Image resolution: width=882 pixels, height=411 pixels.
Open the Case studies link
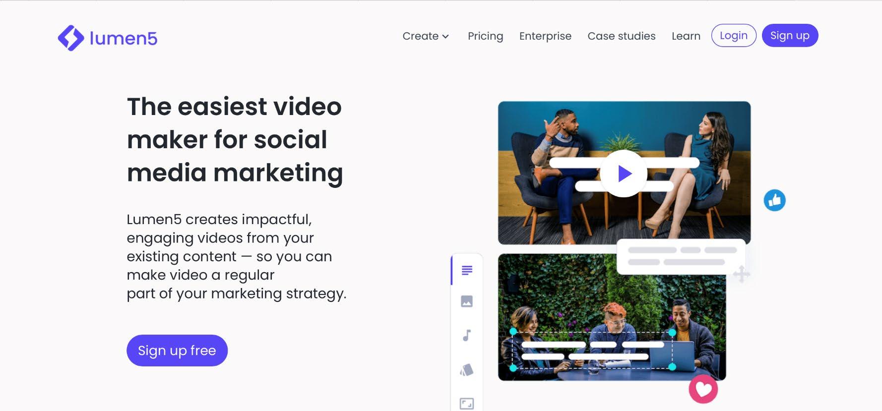621,36
